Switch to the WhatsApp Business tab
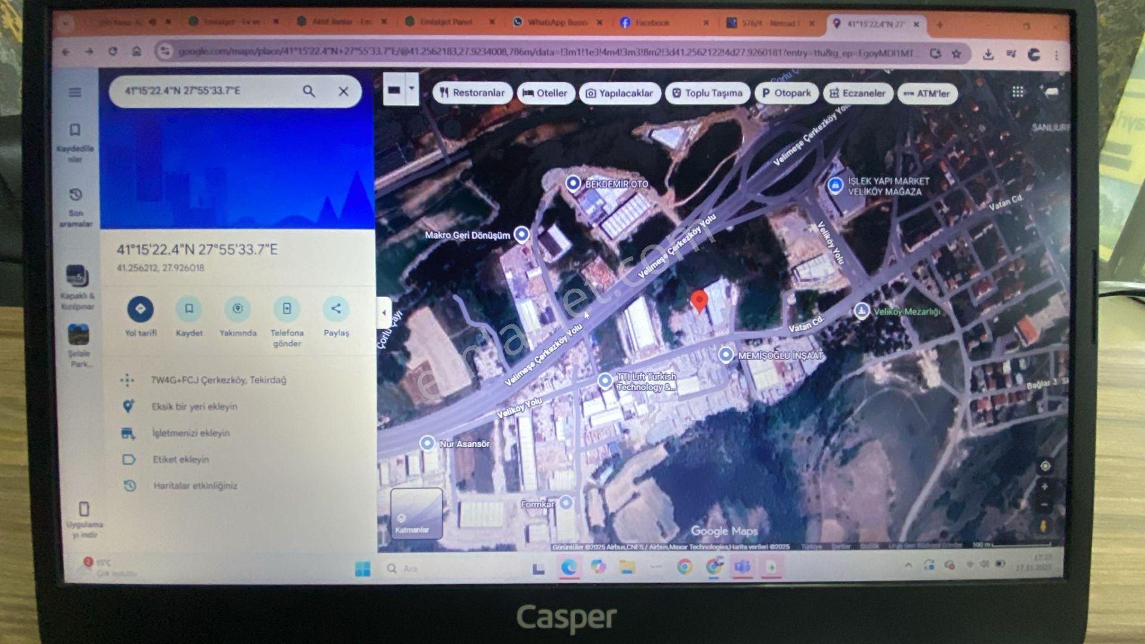 tap(556, 23)
